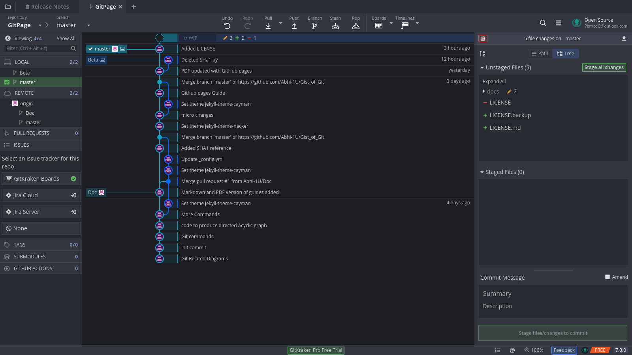Click Expand All link
Screen dimensions: 632x355
(x=494, y=81)
